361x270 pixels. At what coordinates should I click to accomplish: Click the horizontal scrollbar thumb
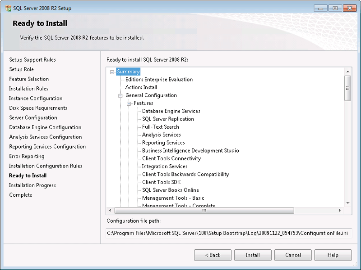204,210
